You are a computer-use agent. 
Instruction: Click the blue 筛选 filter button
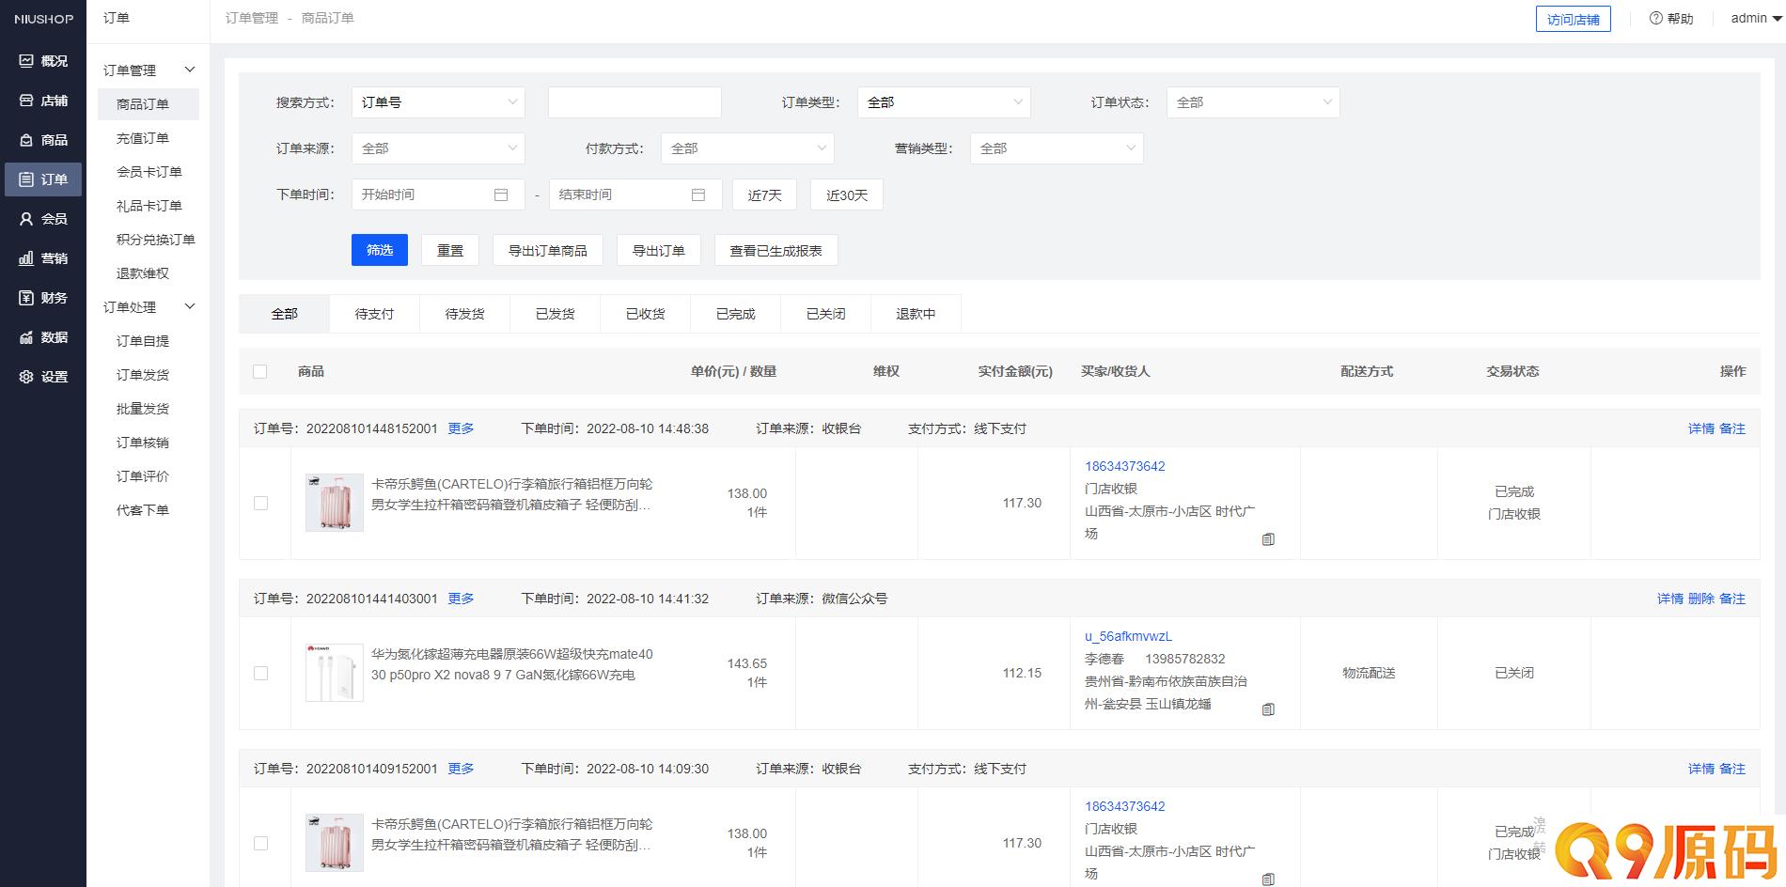[x=380, y=250]
